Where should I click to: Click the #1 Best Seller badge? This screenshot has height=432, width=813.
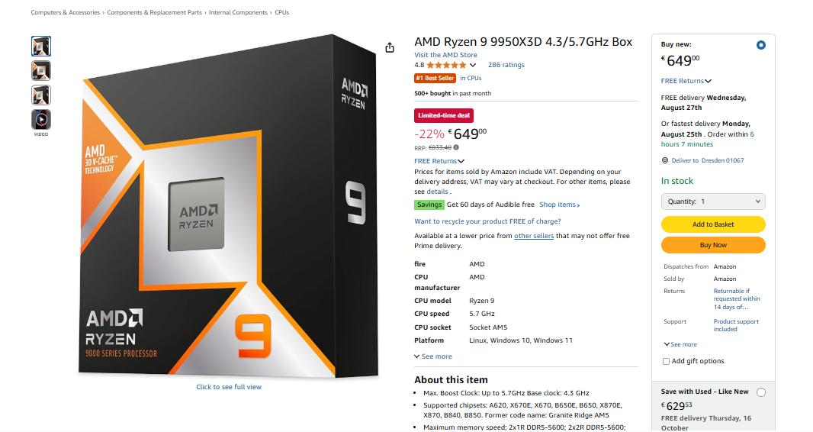(435, 78)
